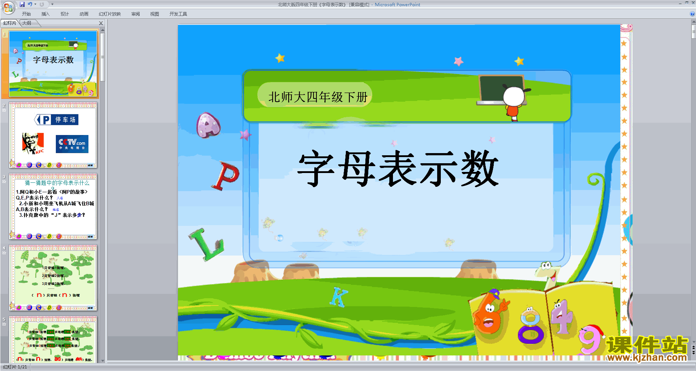Select slide 1 thumbnail titled 字母表示数
696x371 pixels.
[53, 64]
